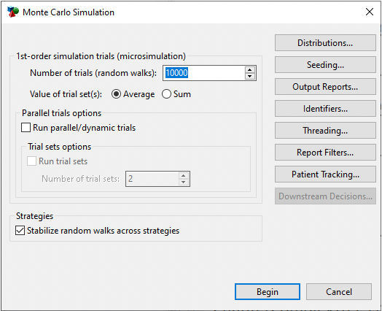Click the TreeAge app icon in title bar

(x=12, y=12)
